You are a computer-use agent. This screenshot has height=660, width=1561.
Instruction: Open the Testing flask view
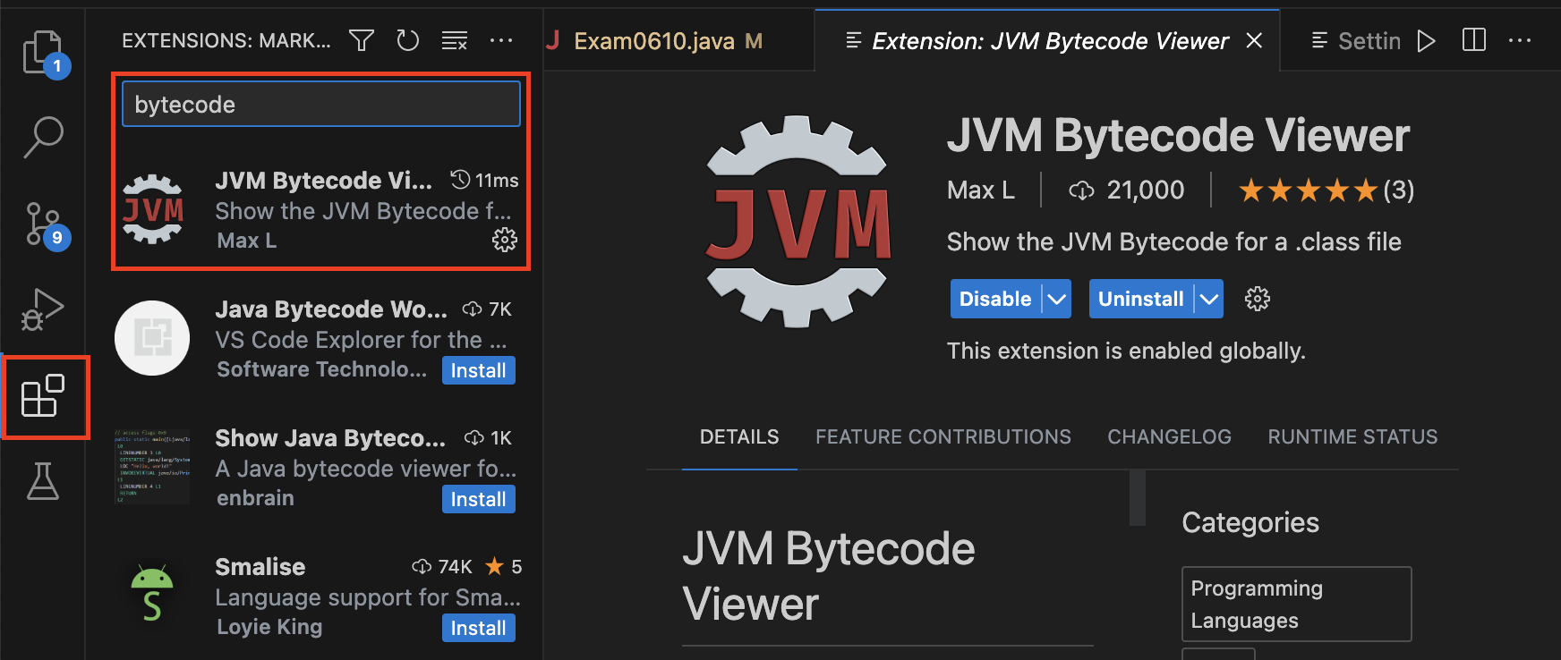click(43, 481)
